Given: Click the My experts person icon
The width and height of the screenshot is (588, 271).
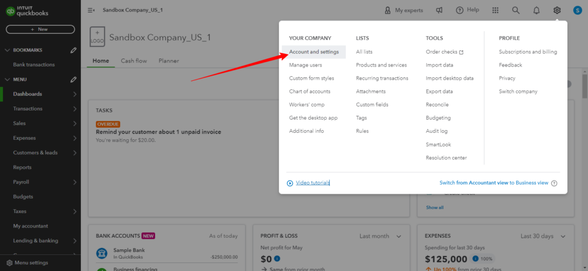Looking at the screenshot, I should tap(388, 10).
